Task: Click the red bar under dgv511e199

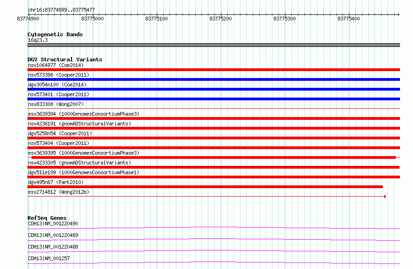Action: (x=213, y=177)
